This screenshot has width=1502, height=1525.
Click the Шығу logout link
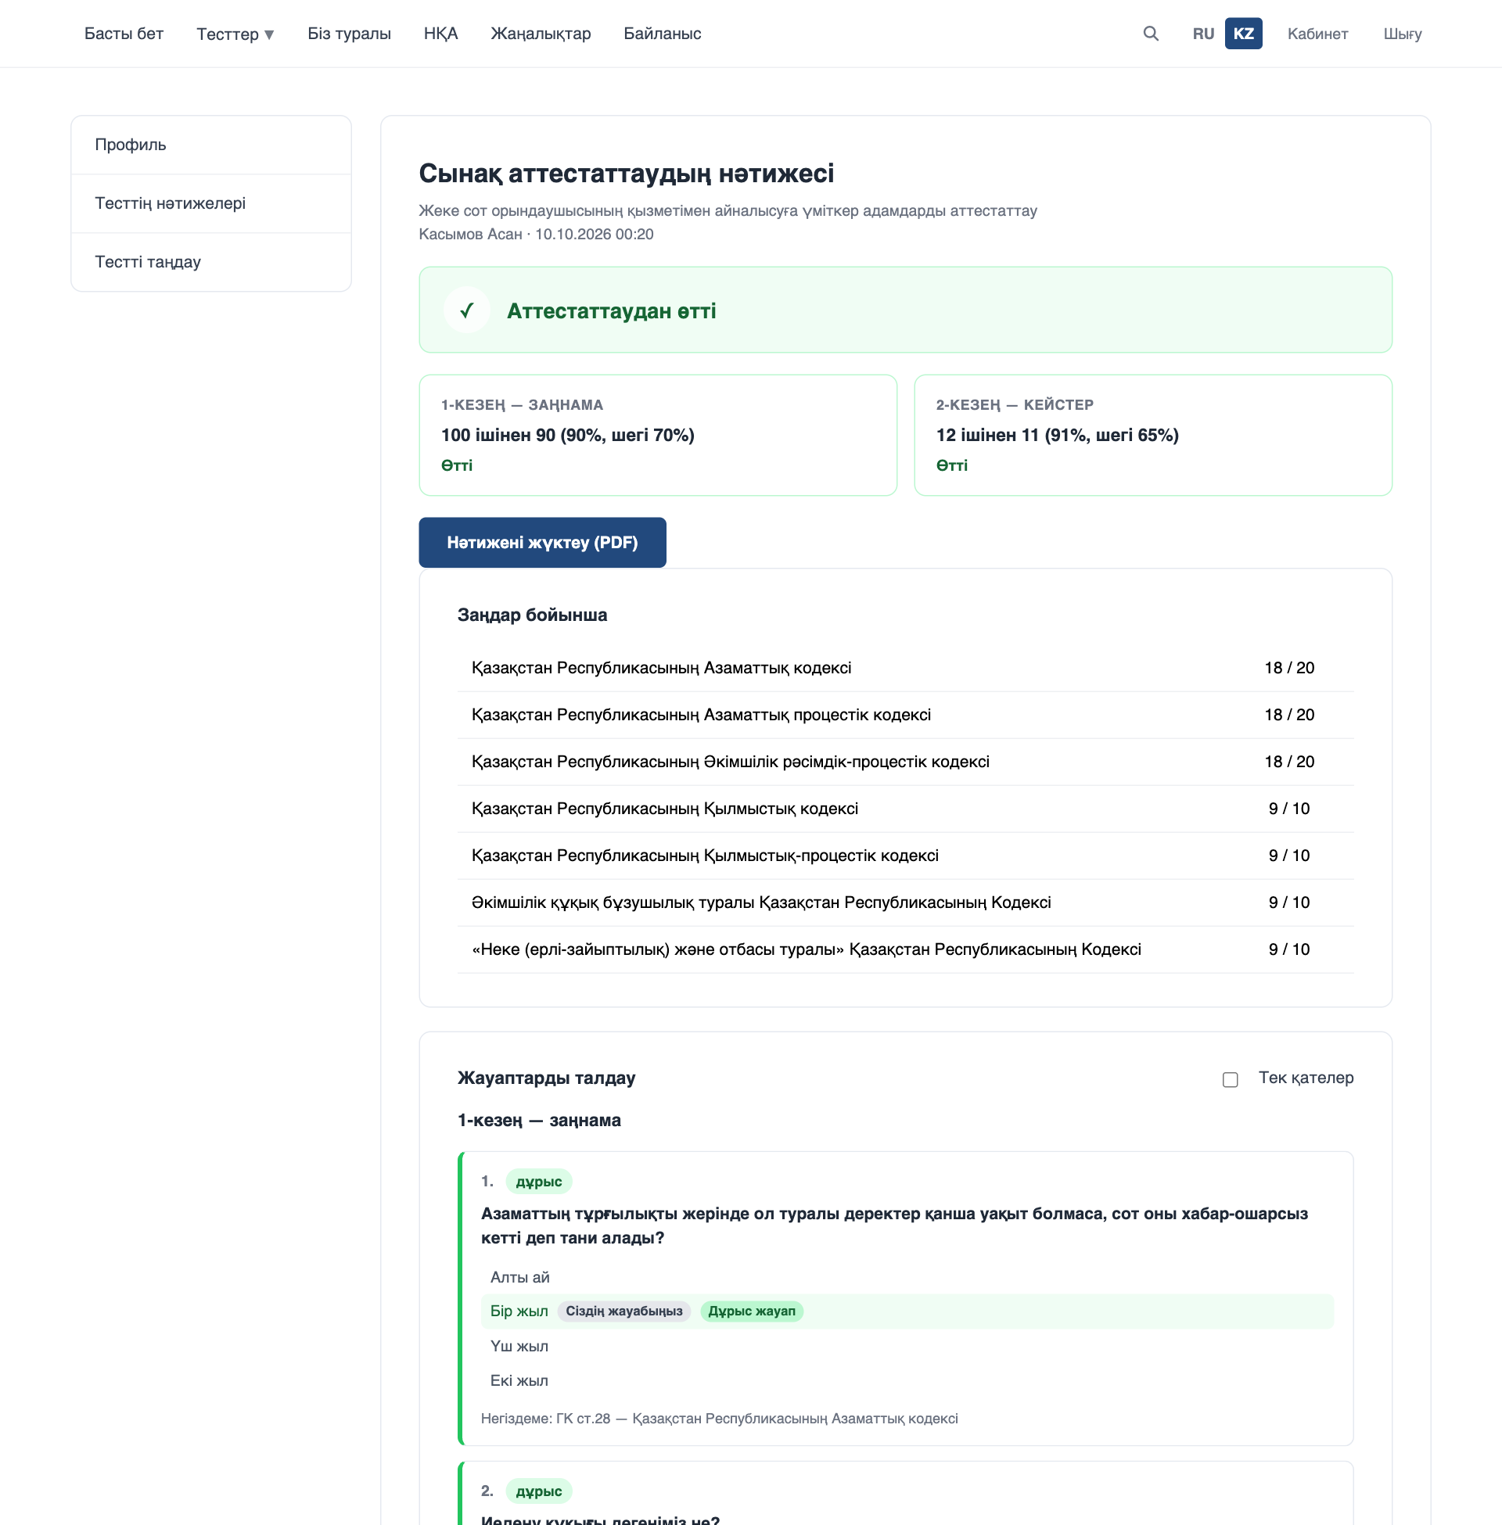click(x=1402, y=33)
